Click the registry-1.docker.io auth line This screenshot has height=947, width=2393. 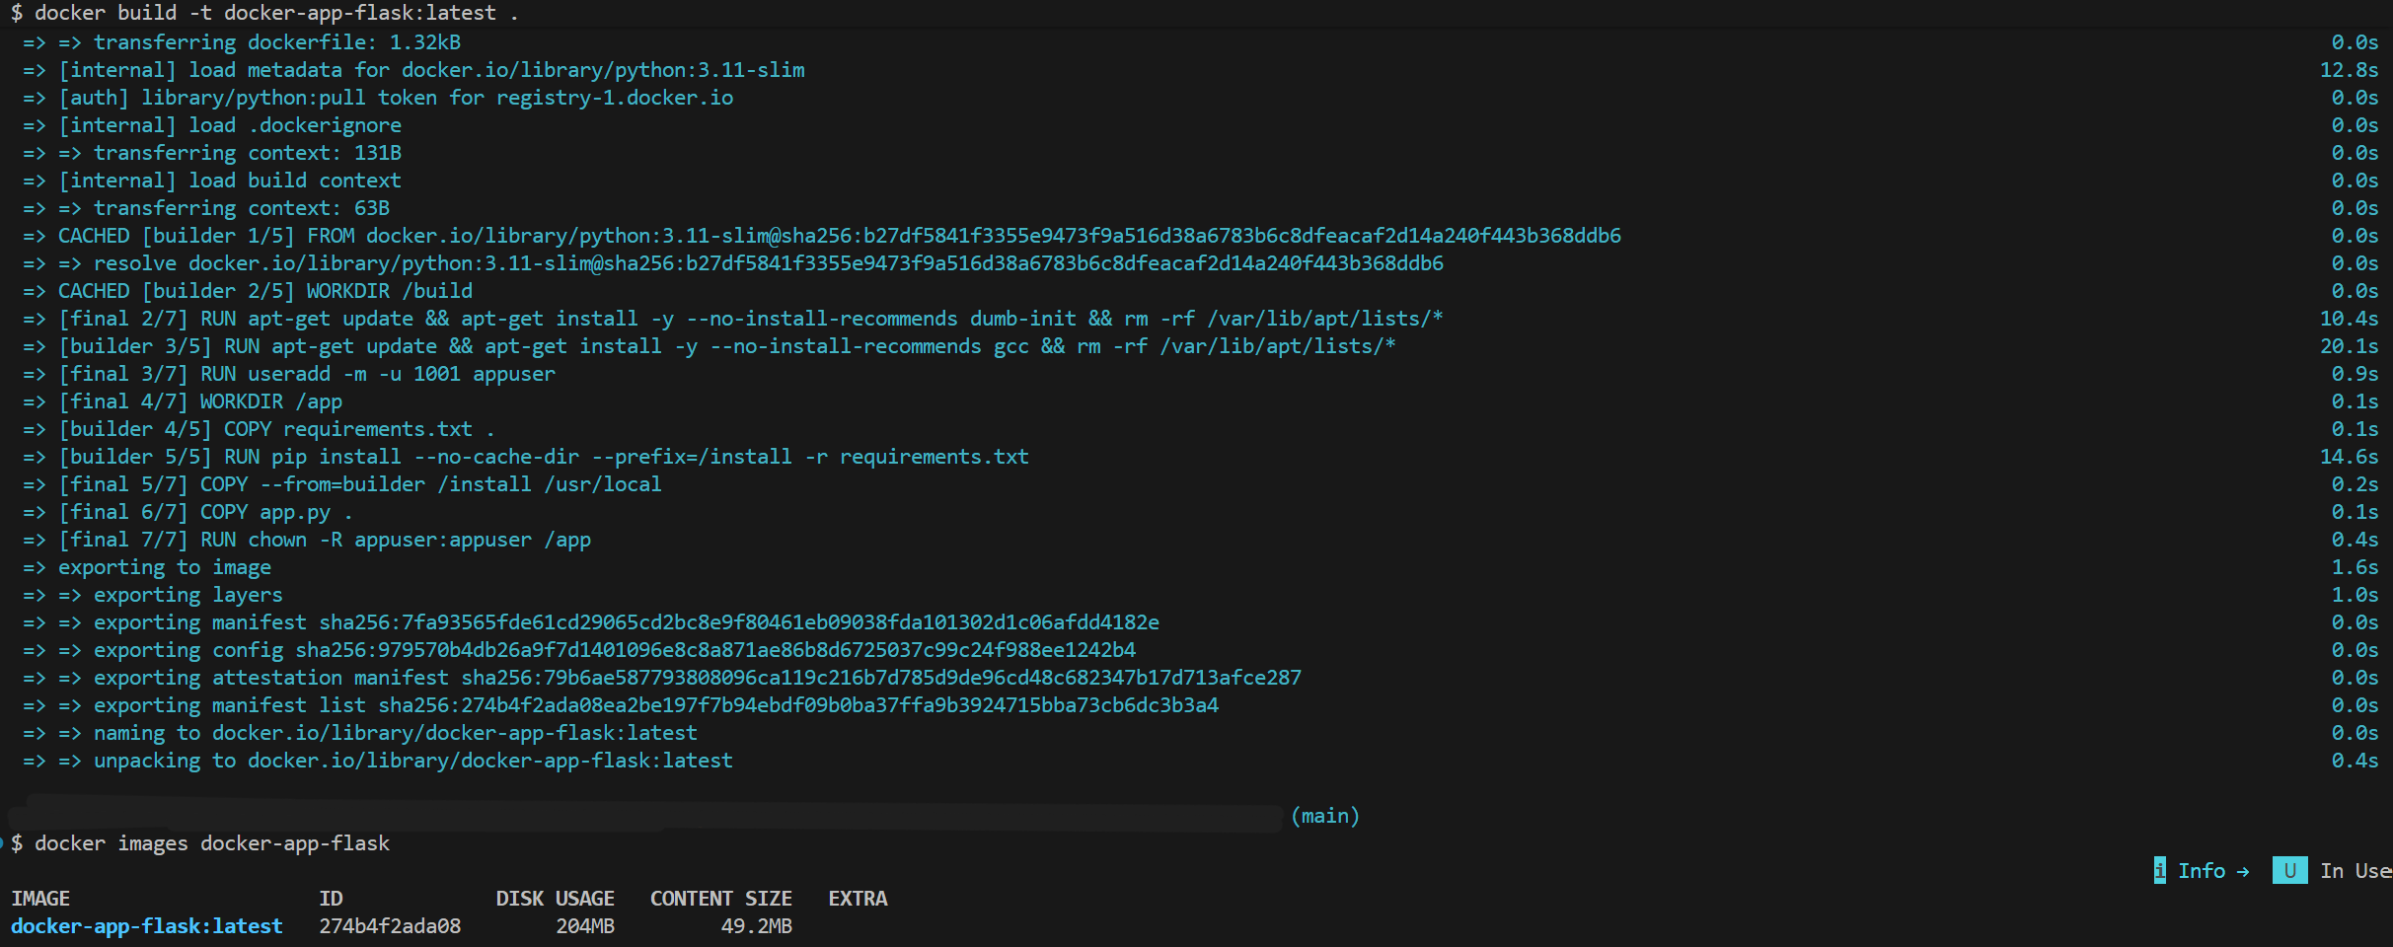[x=396, y=98]
